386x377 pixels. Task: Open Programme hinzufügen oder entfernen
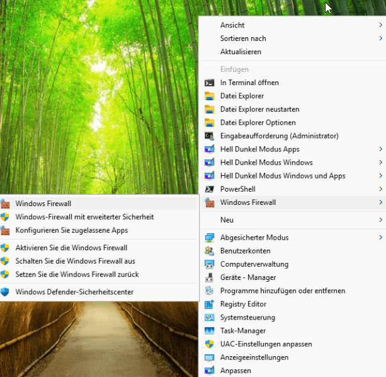click(x=293, y=291)
